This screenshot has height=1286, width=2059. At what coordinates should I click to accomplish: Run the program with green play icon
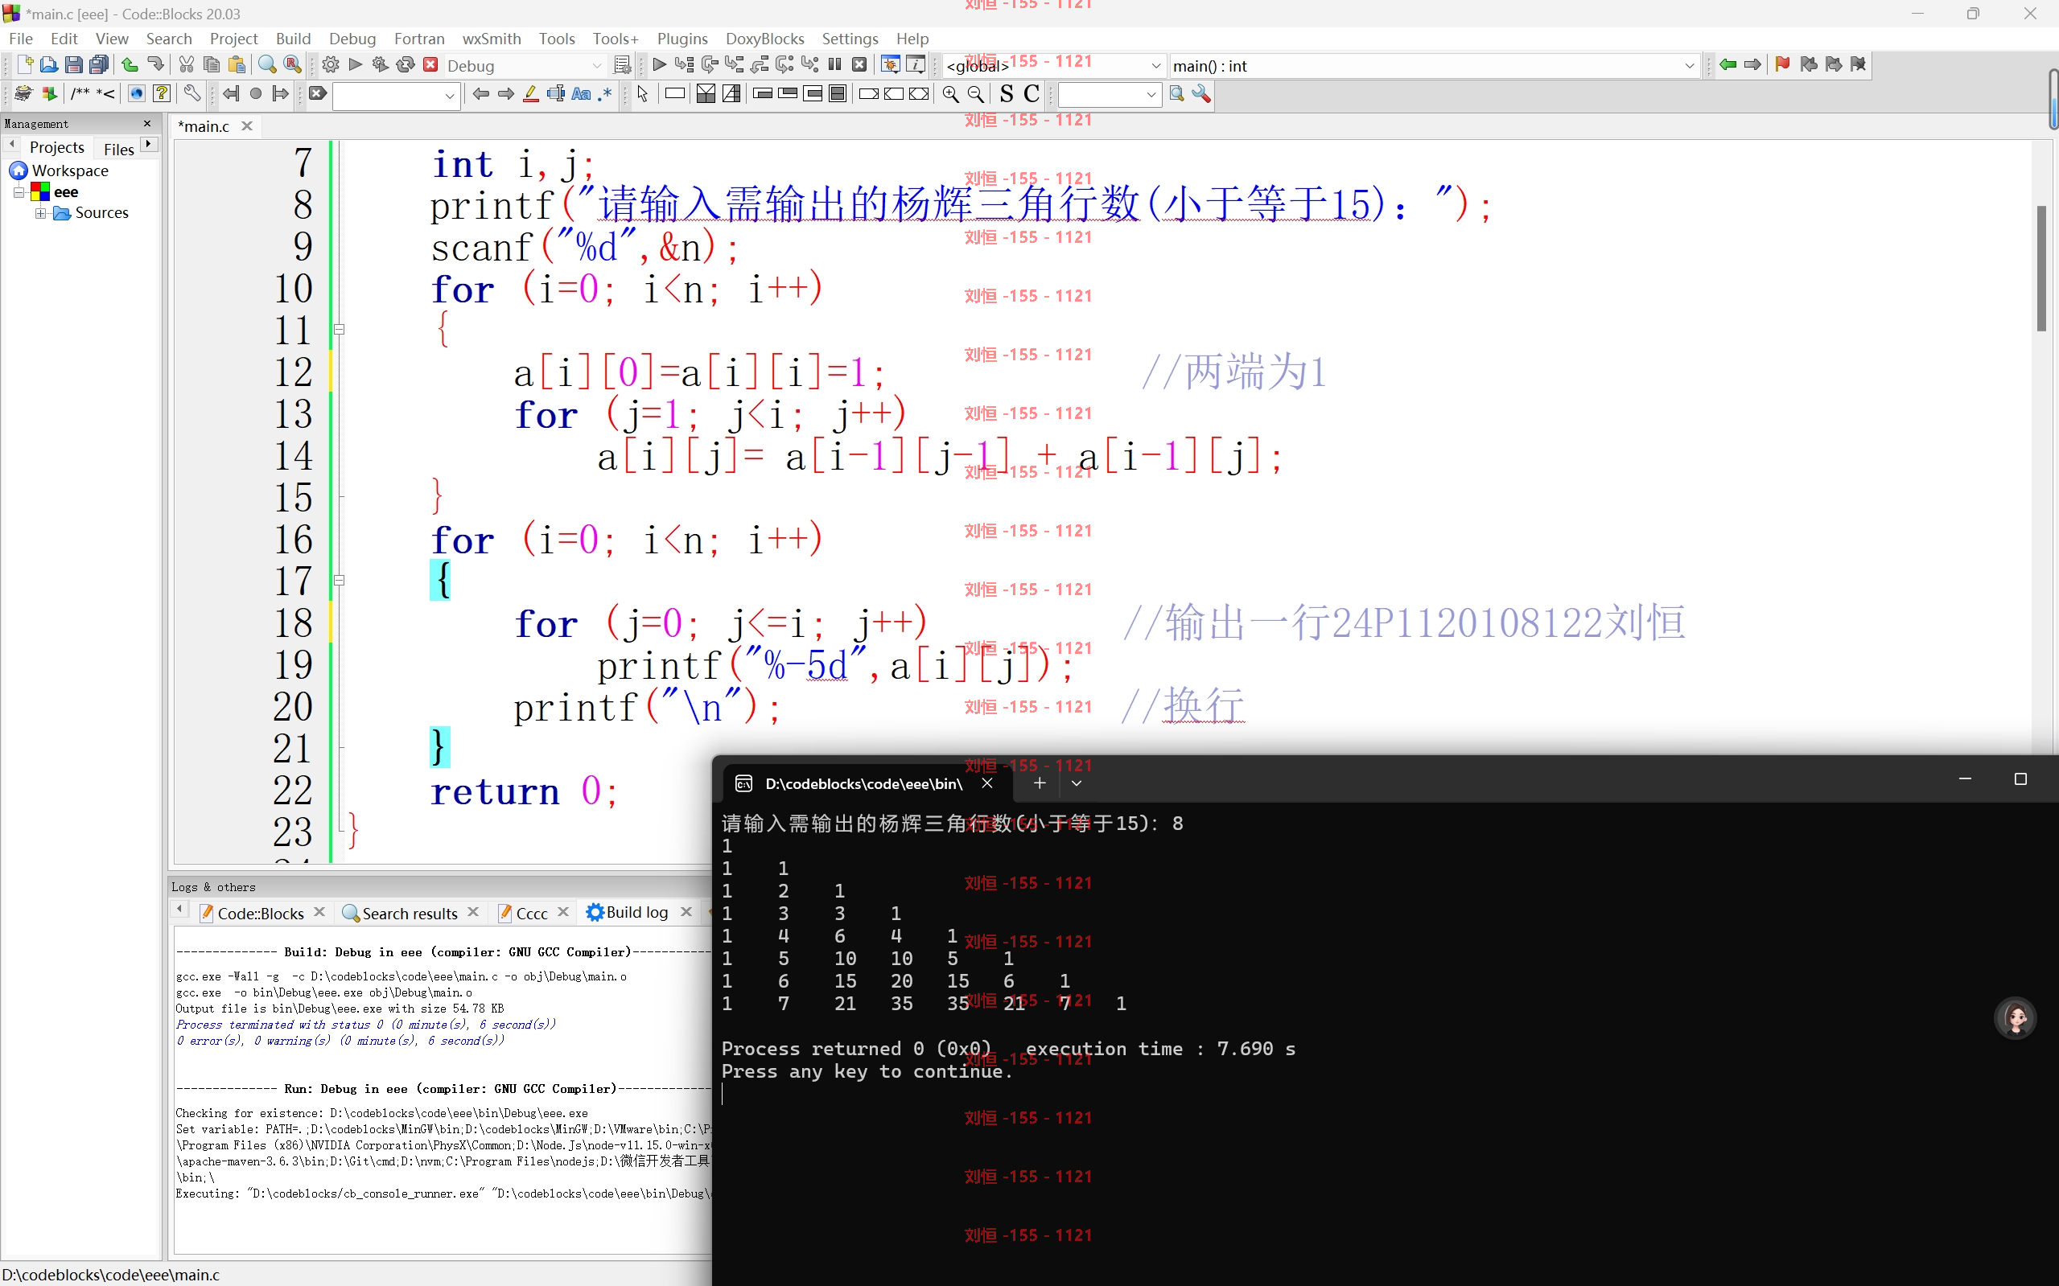[x=356, y=64]
